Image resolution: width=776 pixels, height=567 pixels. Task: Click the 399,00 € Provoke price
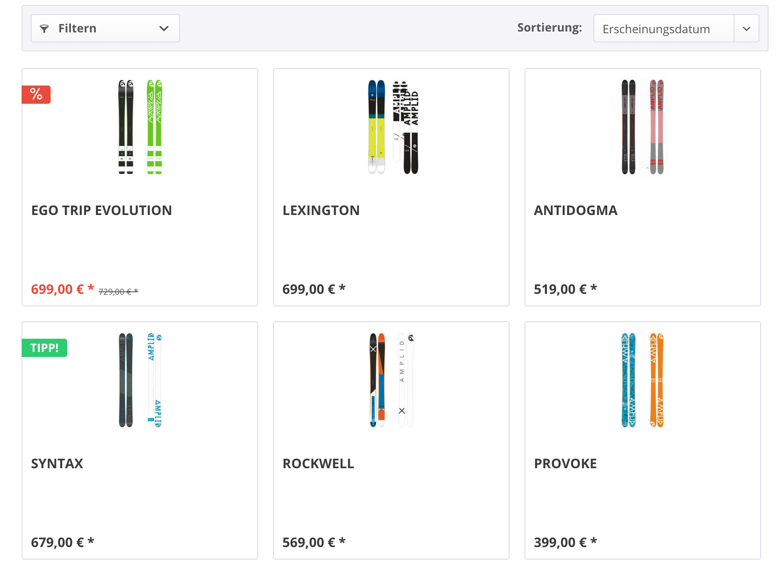565,542
